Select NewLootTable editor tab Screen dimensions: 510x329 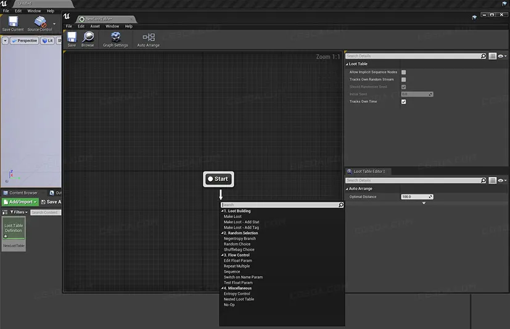point(106,19)
